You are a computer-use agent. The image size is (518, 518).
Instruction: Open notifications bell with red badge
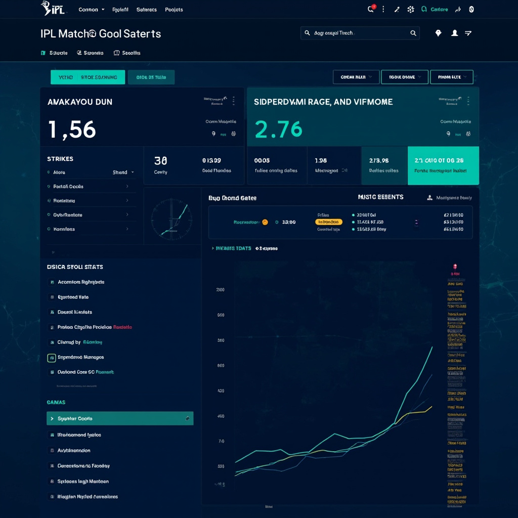click(371, 9)
